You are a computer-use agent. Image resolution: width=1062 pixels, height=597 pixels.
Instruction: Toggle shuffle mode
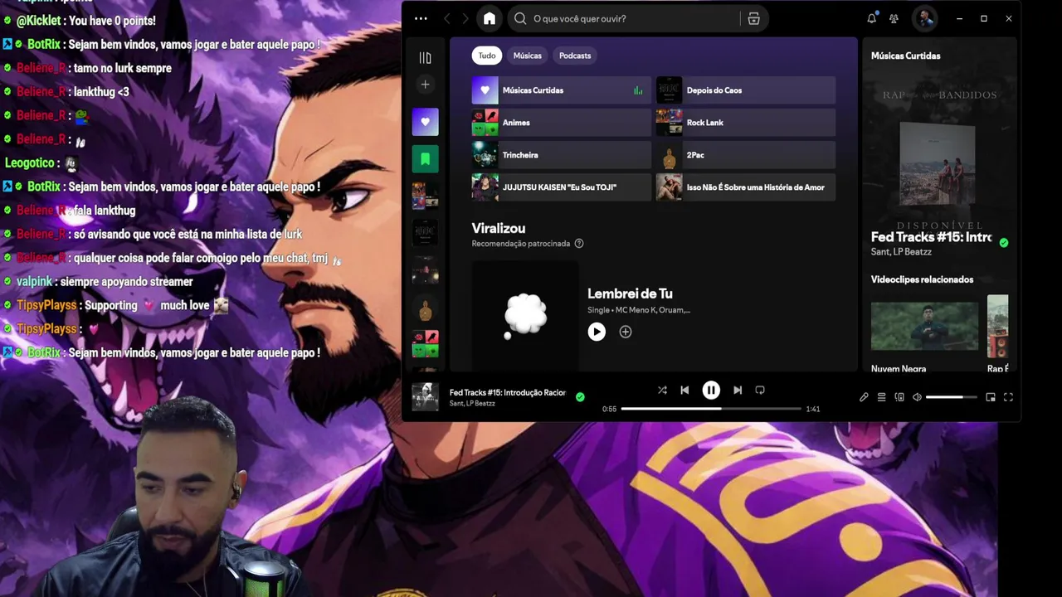coord(662,390)
